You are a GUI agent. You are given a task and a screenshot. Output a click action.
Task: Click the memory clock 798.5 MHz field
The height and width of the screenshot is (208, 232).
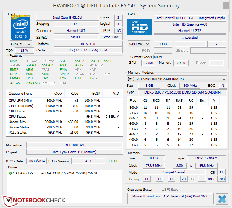[x=154, y=166]
